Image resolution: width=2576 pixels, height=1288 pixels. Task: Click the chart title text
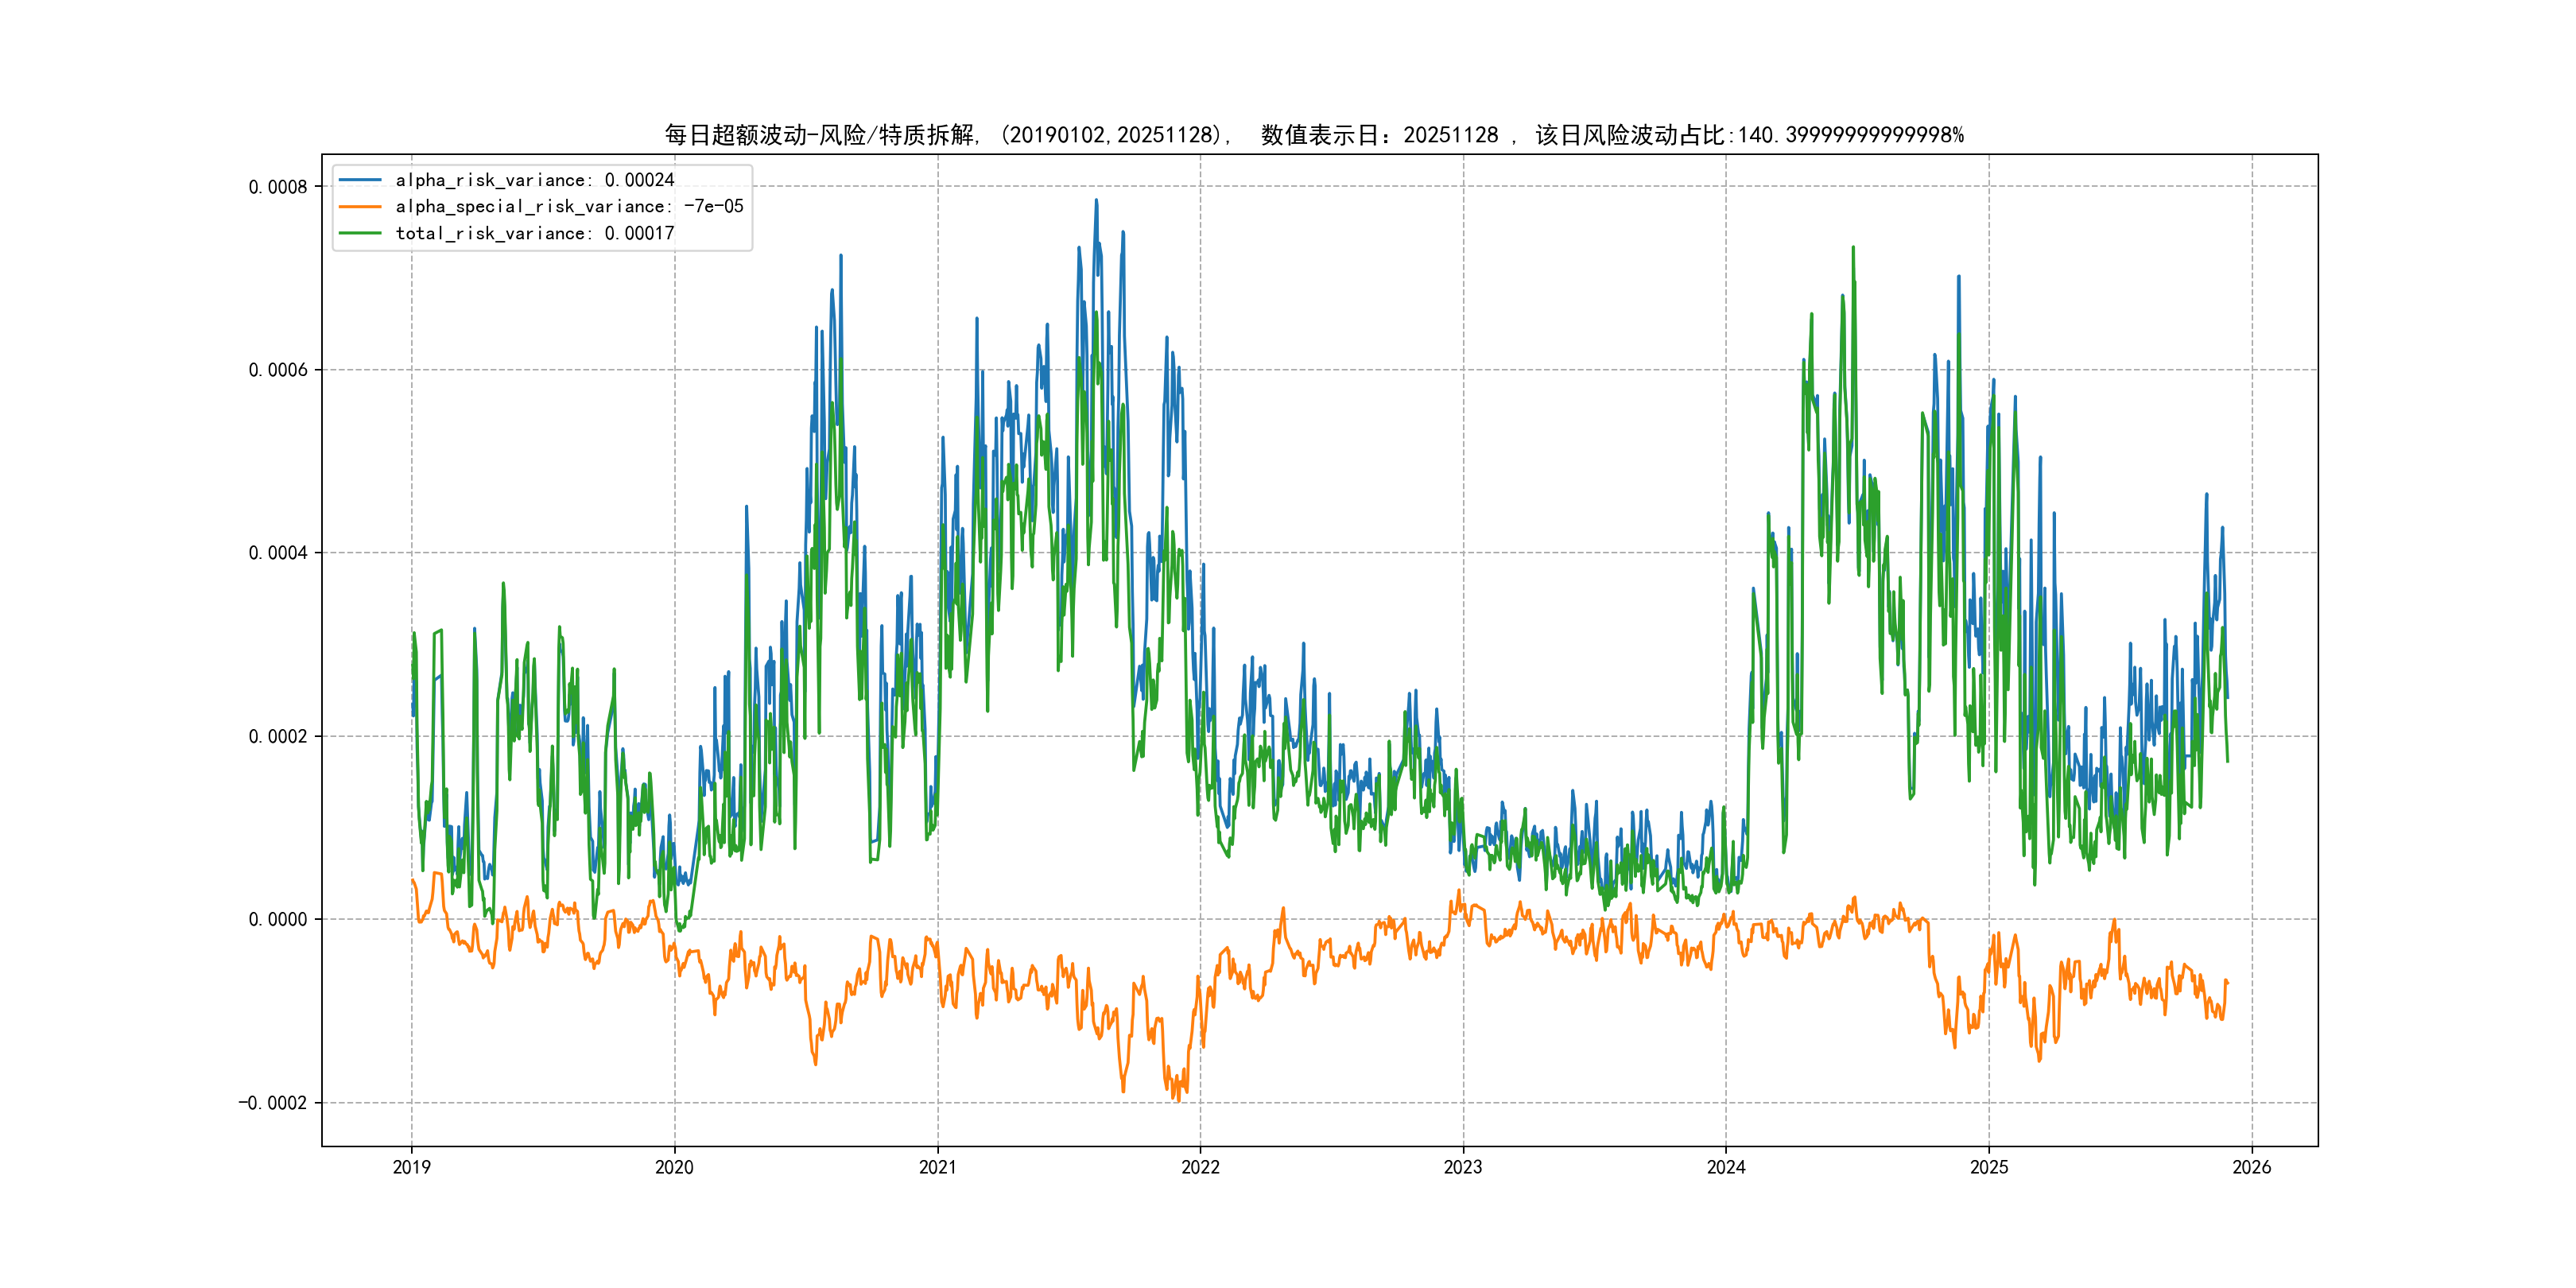1313,135
